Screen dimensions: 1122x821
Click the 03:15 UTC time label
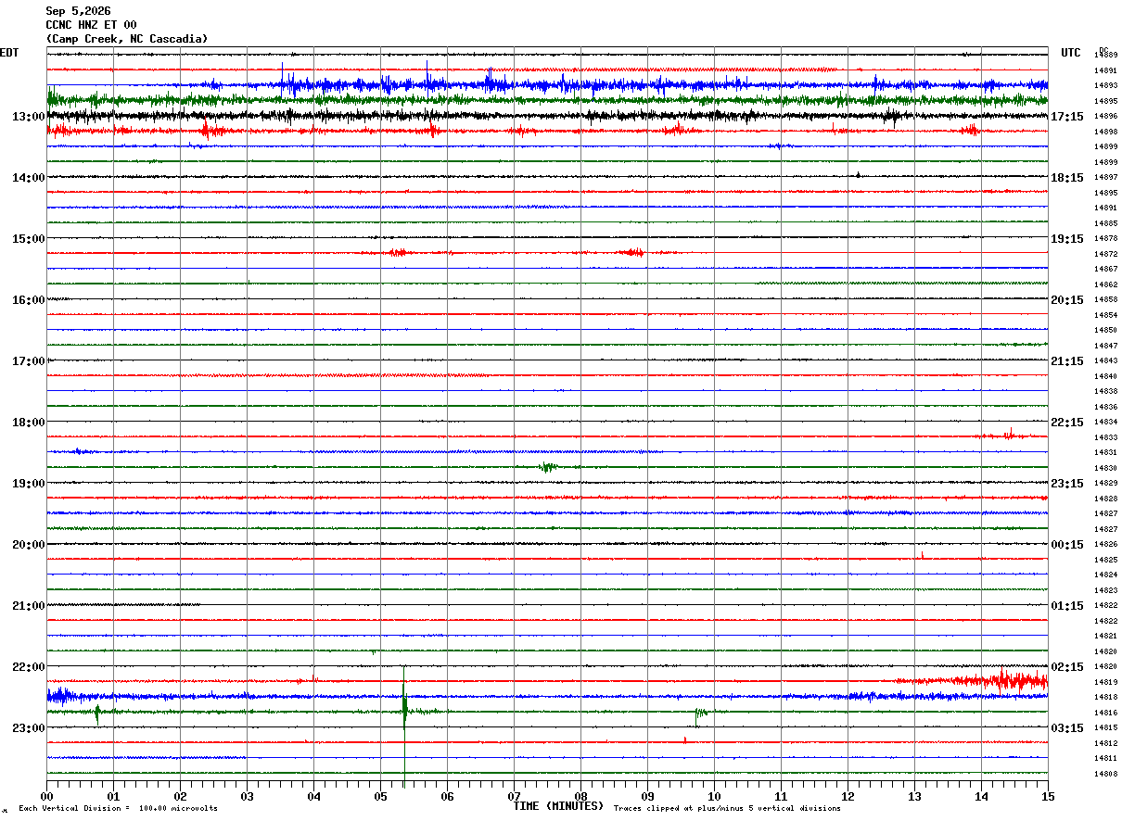[x=1068, y=728]
